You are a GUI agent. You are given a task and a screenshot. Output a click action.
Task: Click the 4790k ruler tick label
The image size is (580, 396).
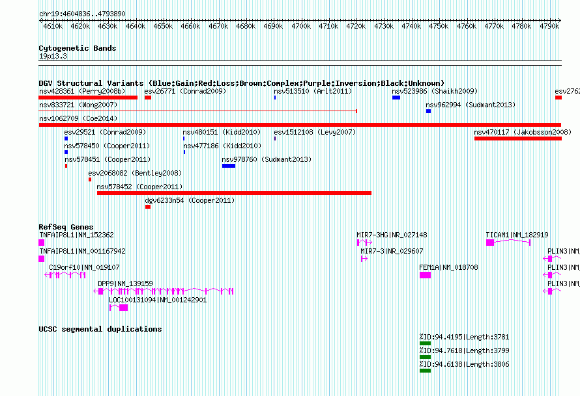click(x=549, y=26)
